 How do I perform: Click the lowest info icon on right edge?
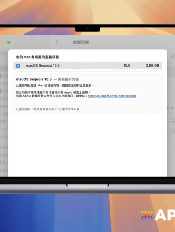click(173, 131)
